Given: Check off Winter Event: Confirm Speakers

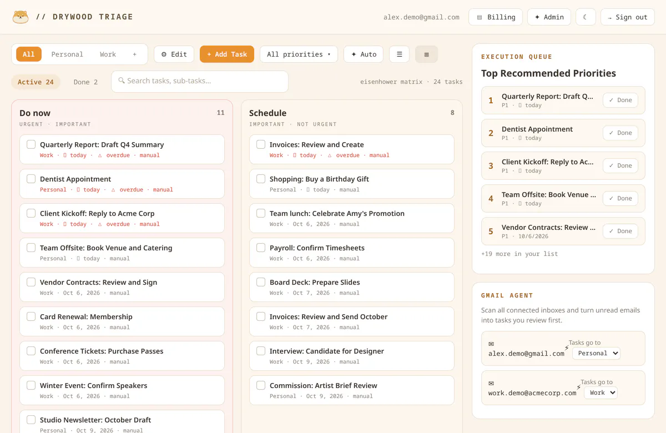Looking at the screenshot, I should [x=31, y=385].
